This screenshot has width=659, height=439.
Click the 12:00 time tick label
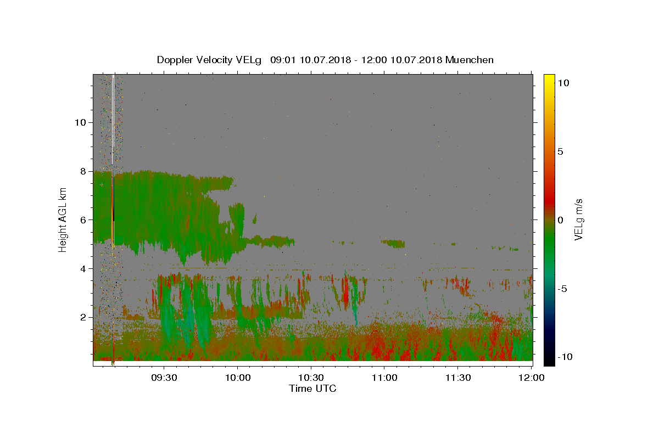point(531,378)
